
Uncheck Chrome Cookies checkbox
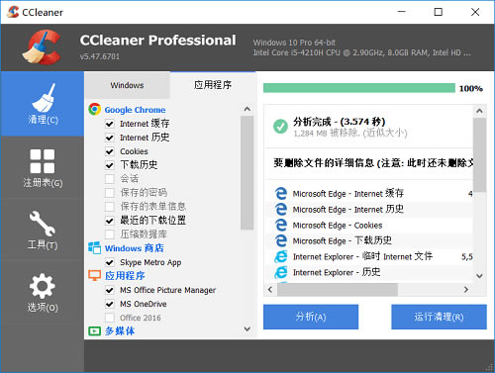point(110,151)
